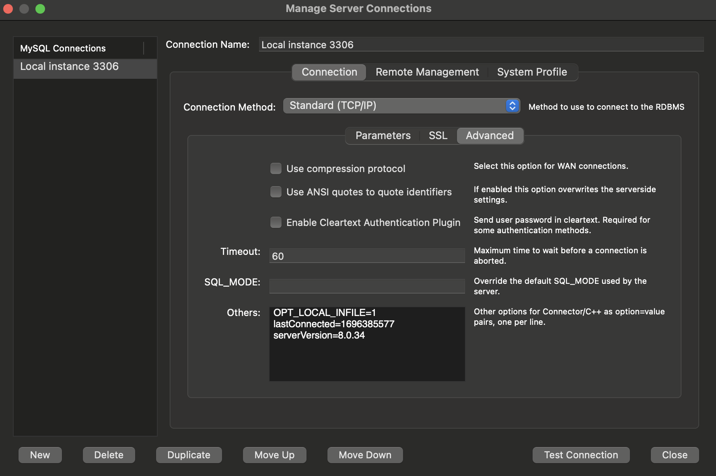Screen dimensions: 716x476
Task: Click the red window close button
Action: point(8,8)
